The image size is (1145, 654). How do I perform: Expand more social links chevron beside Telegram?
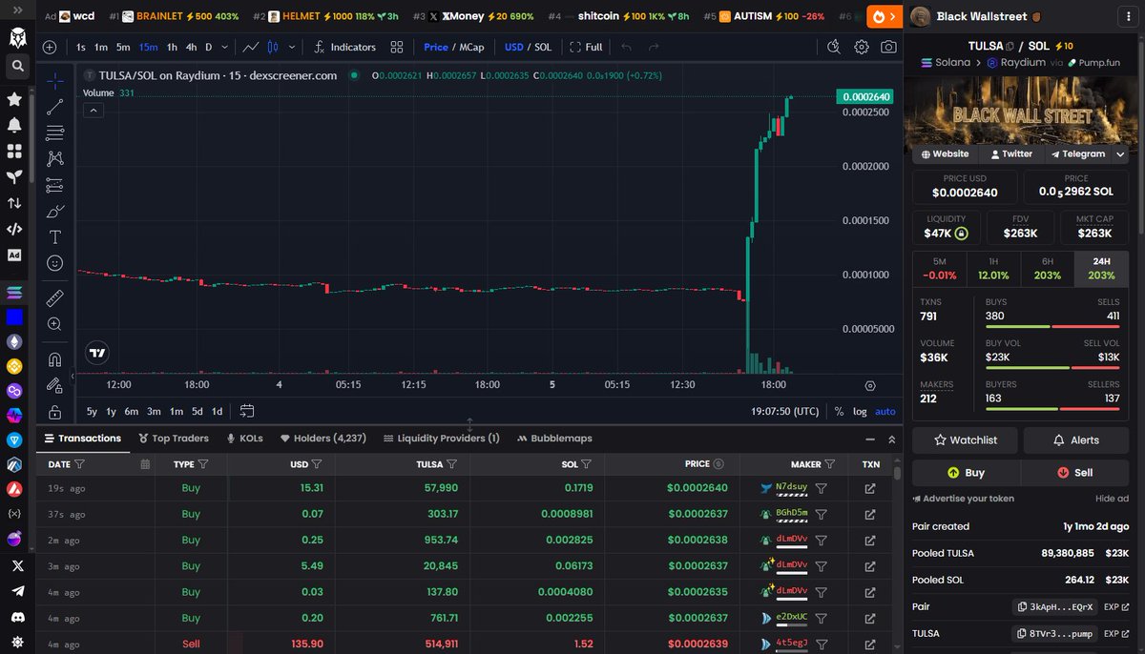tap(1120, 153)
